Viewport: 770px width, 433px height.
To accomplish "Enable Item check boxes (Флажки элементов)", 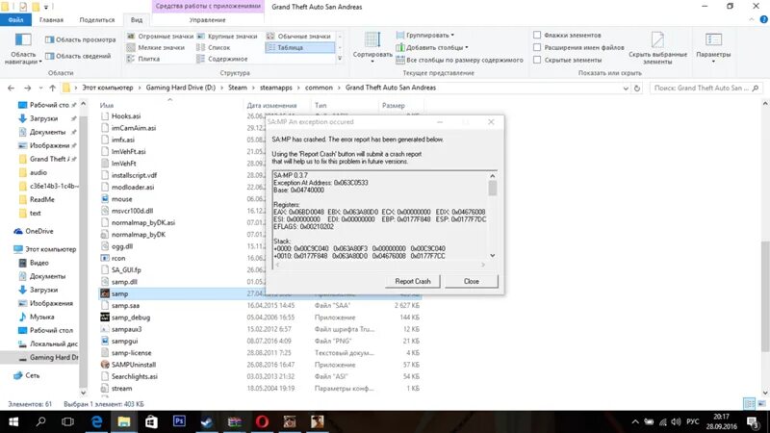I will tap(537, 35).
